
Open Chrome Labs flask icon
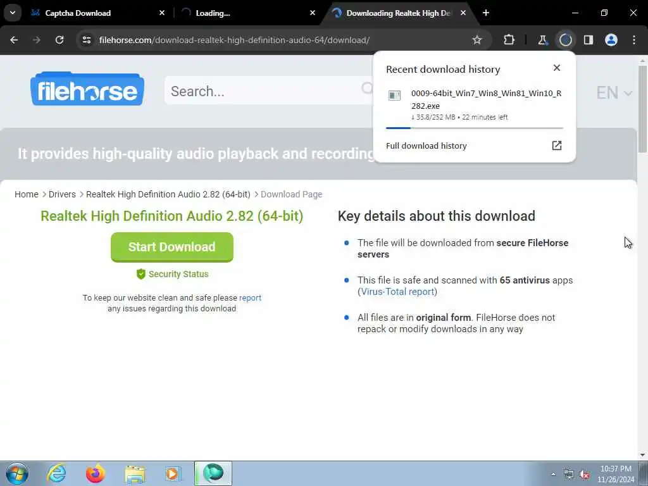coord(542,40)
